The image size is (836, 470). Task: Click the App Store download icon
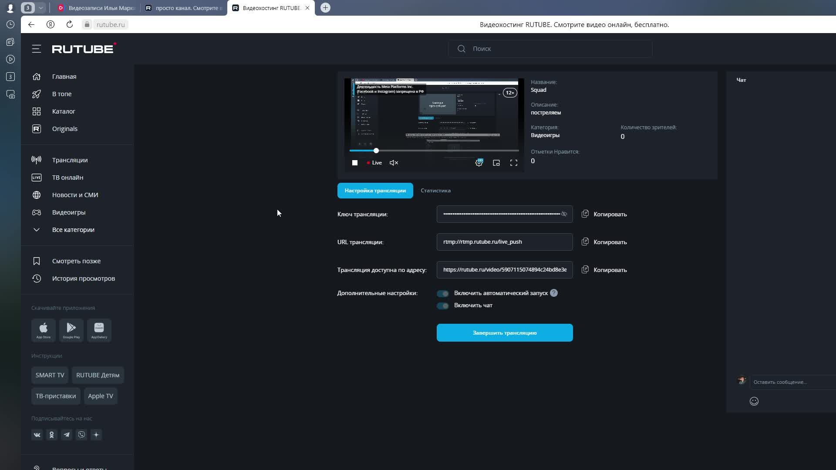pos(44,330)
